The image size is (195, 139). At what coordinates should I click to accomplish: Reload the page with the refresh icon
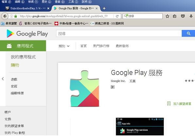[x=117, y=16]
